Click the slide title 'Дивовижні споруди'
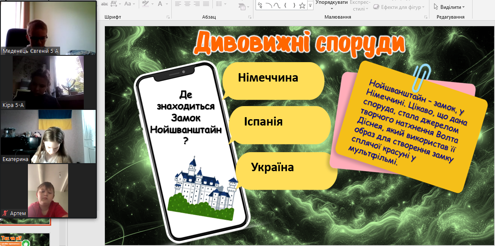This screenshot has width=495, height=246. click(299, 43)
